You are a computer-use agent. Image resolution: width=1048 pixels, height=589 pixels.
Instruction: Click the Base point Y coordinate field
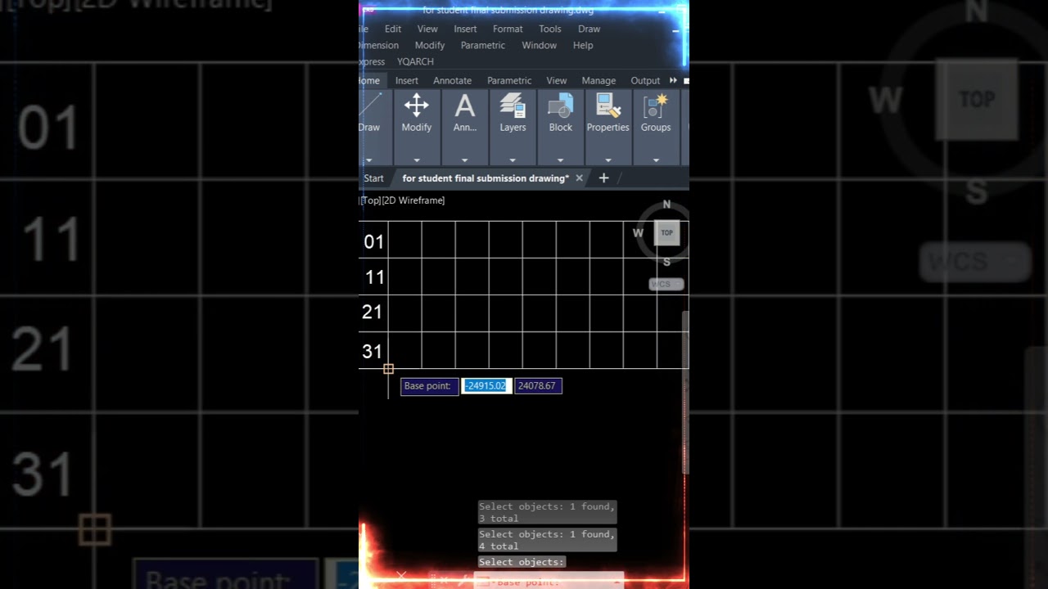[538, 386]
